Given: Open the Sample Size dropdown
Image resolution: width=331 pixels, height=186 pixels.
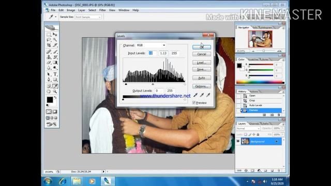Looking at the screenshot, I should pyautogui.click(x=88, y=17).
